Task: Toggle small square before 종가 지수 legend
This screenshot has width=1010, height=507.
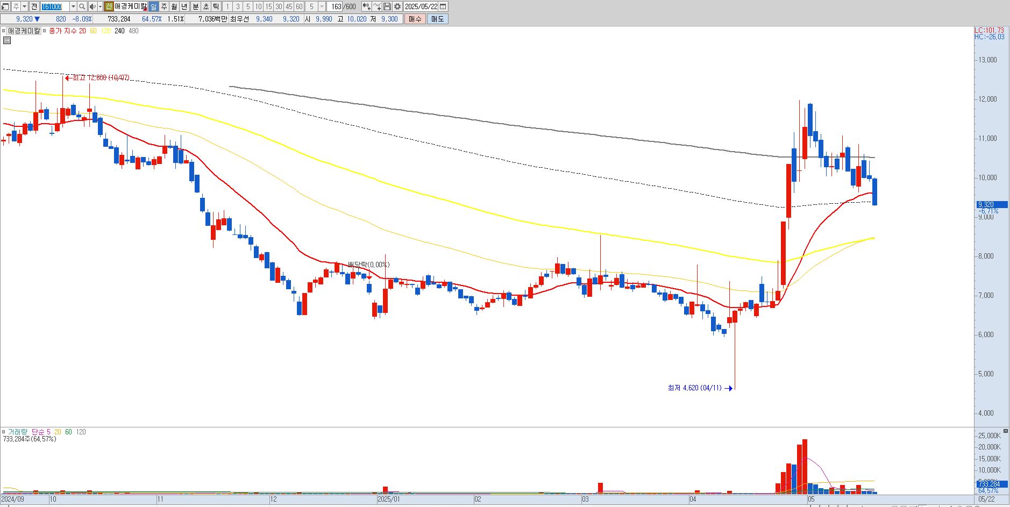Action: pyautogui.click(x=45, y=31)
